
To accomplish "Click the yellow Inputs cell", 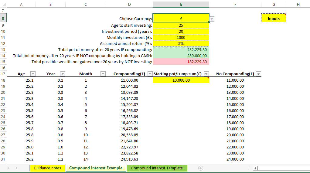I will pos(274,19).
